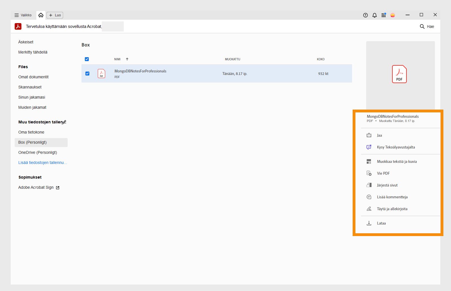Screen dimensions: 451x291
Task: Open the Valikko hamburger menu
Action: (x=23, y=15)
